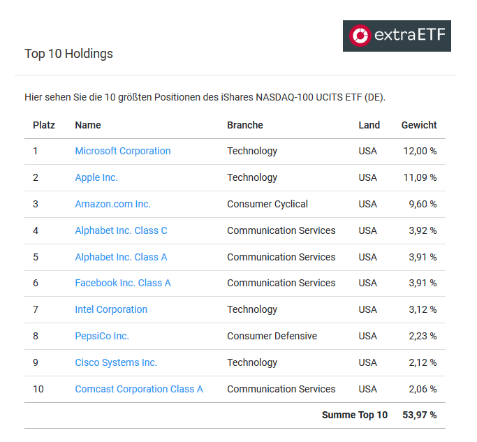Image resolution: width=477 pixels, height=442 pixels.
Task: Select Amazon.com Inc. in the table
Action: click(x=113, y=204)
